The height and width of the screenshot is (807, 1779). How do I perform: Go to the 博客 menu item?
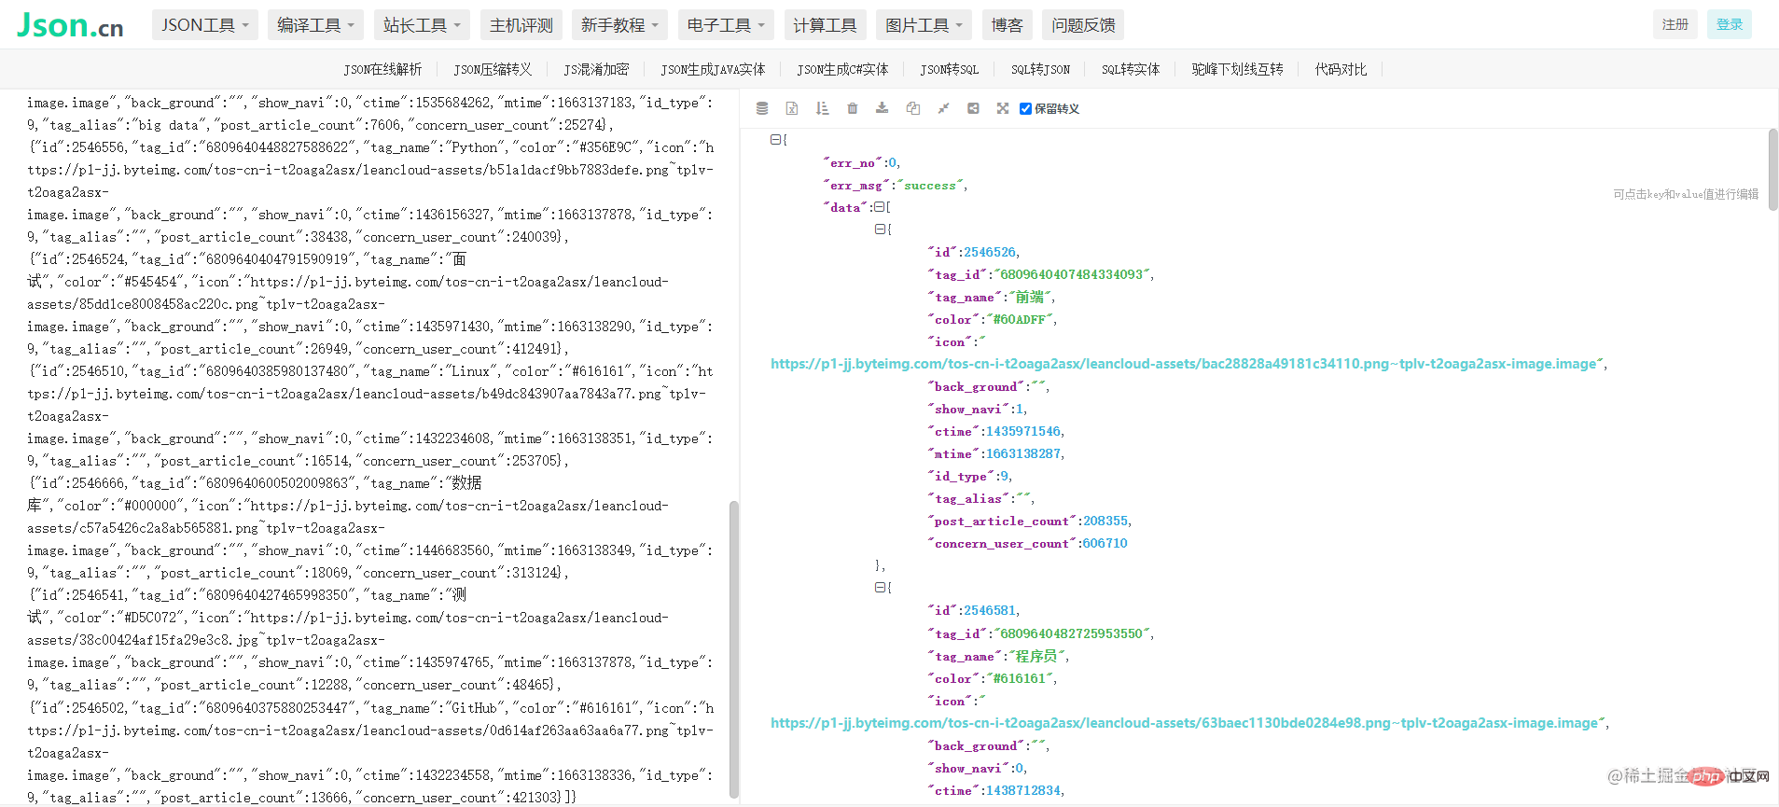1007,25
